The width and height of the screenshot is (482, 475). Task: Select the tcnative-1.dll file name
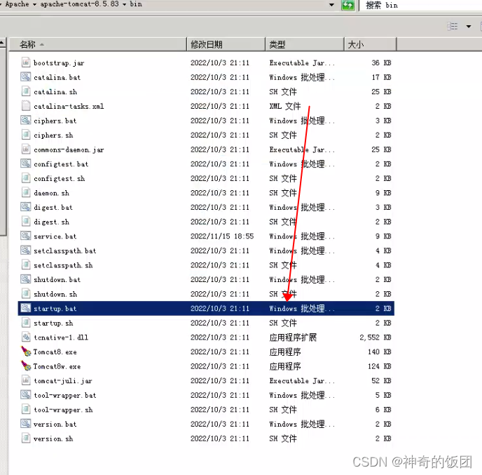pos(61,337)
